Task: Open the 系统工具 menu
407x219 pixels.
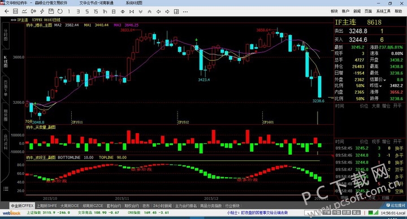Action: [383, 11]
